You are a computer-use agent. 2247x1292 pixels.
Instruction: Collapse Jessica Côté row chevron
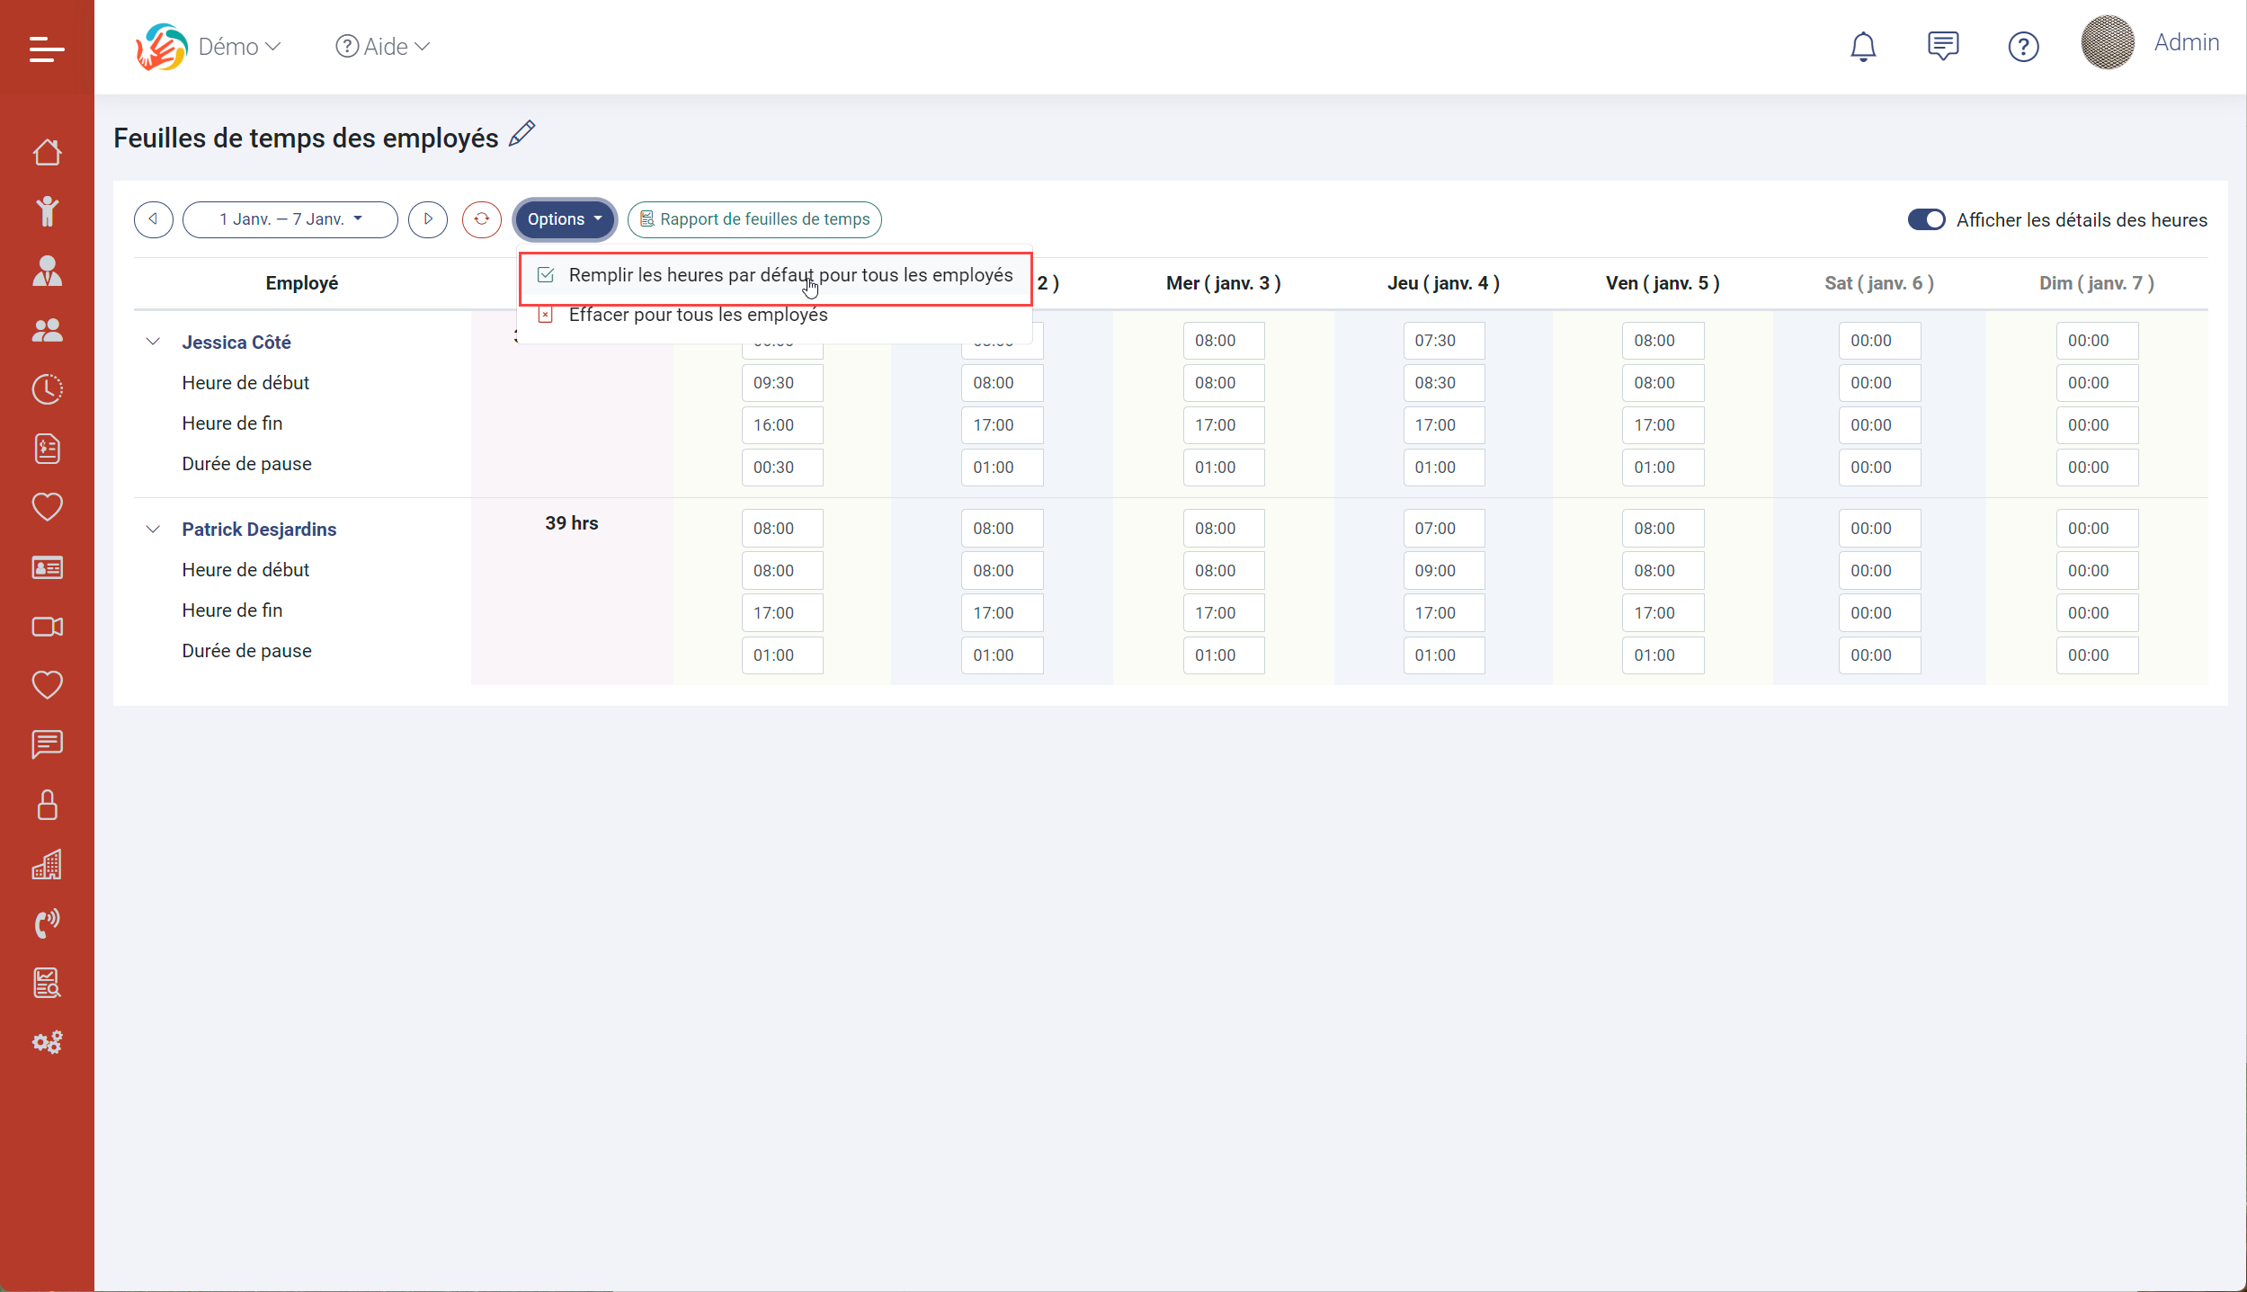point(153,342)
